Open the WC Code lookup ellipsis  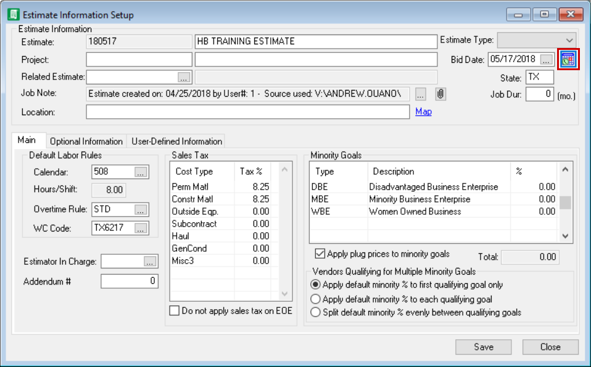[x=140, y=227]
